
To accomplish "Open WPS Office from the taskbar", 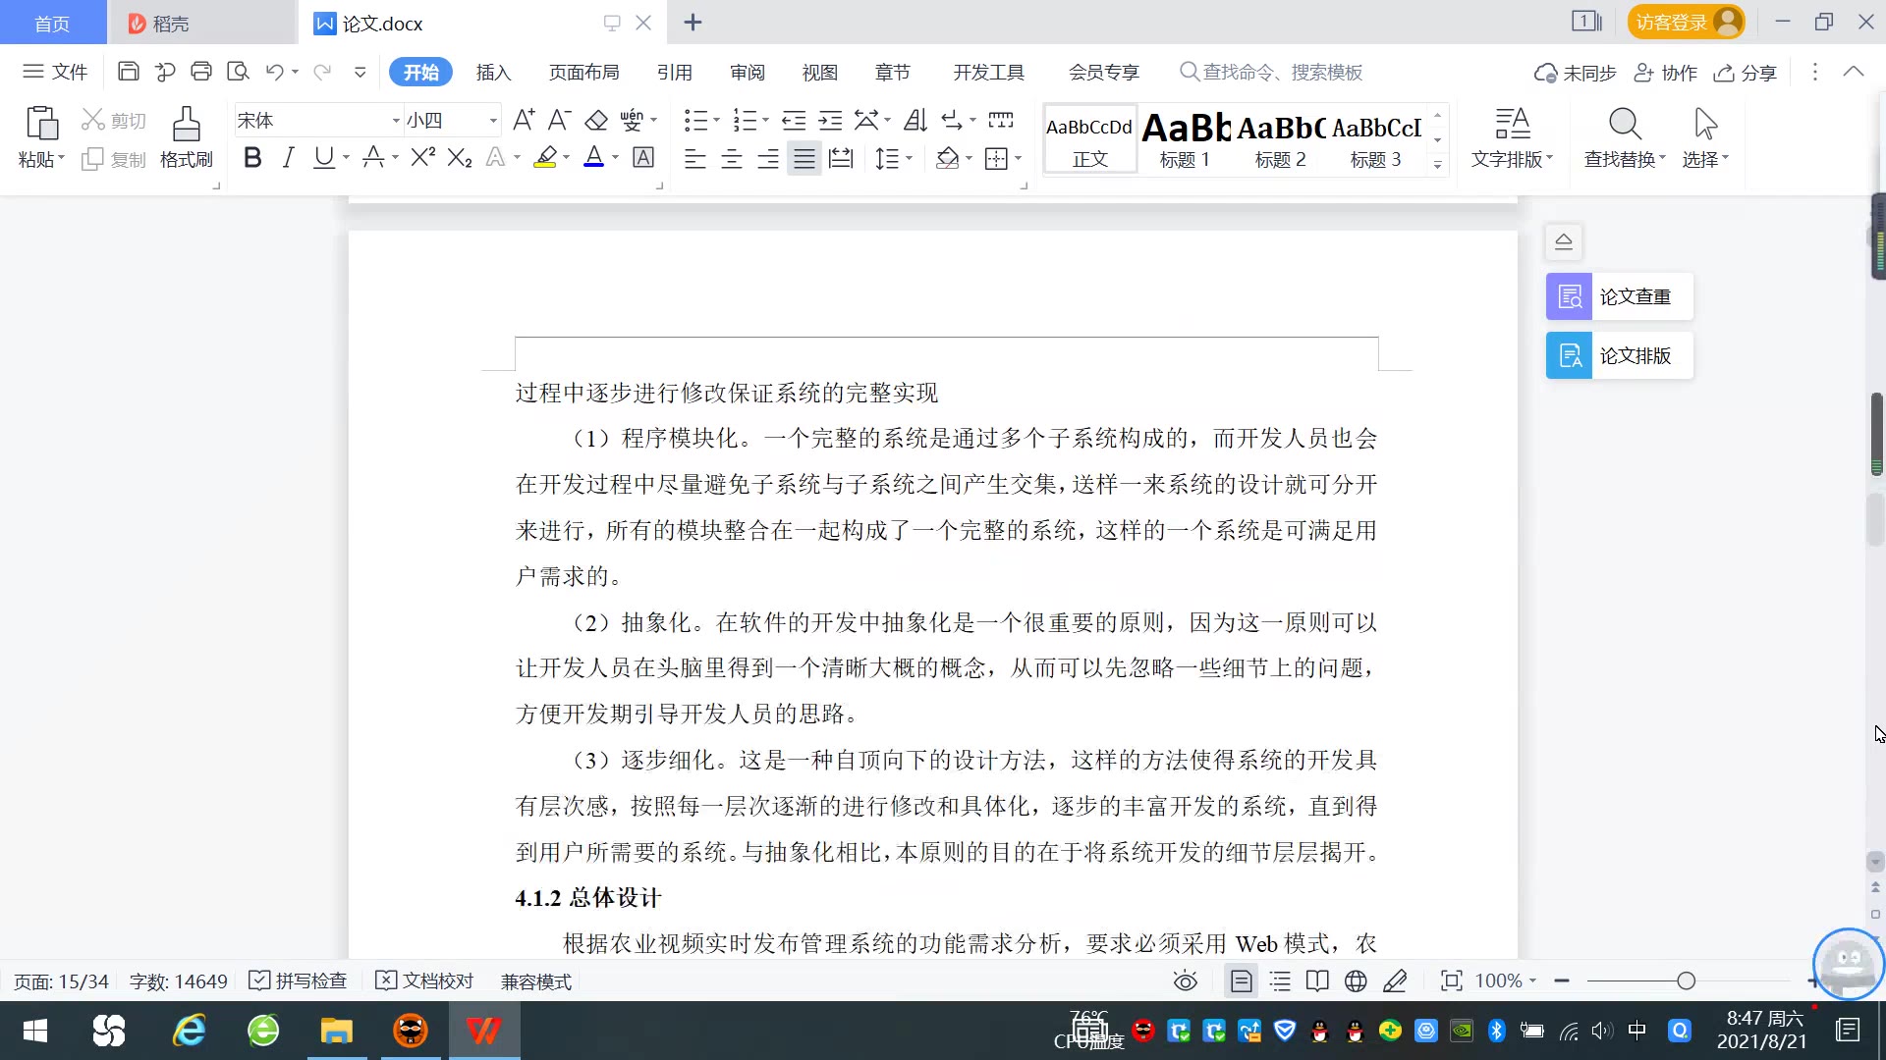I will coord(483,1031).
